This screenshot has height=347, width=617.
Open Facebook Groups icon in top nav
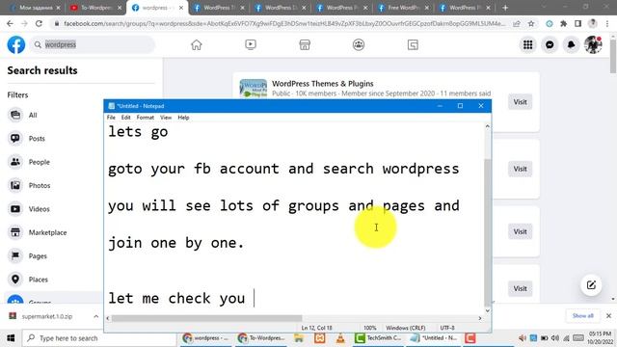point(359,45)
